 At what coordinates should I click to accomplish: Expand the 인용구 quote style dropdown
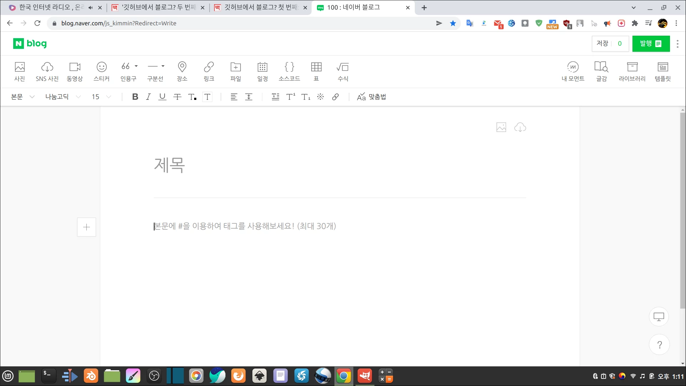136,66
